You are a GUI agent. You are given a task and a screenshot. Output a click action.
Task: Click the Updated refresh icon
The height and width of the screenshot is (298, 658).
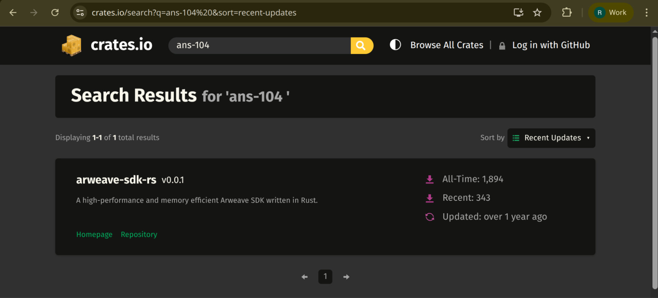click(430, 217)
